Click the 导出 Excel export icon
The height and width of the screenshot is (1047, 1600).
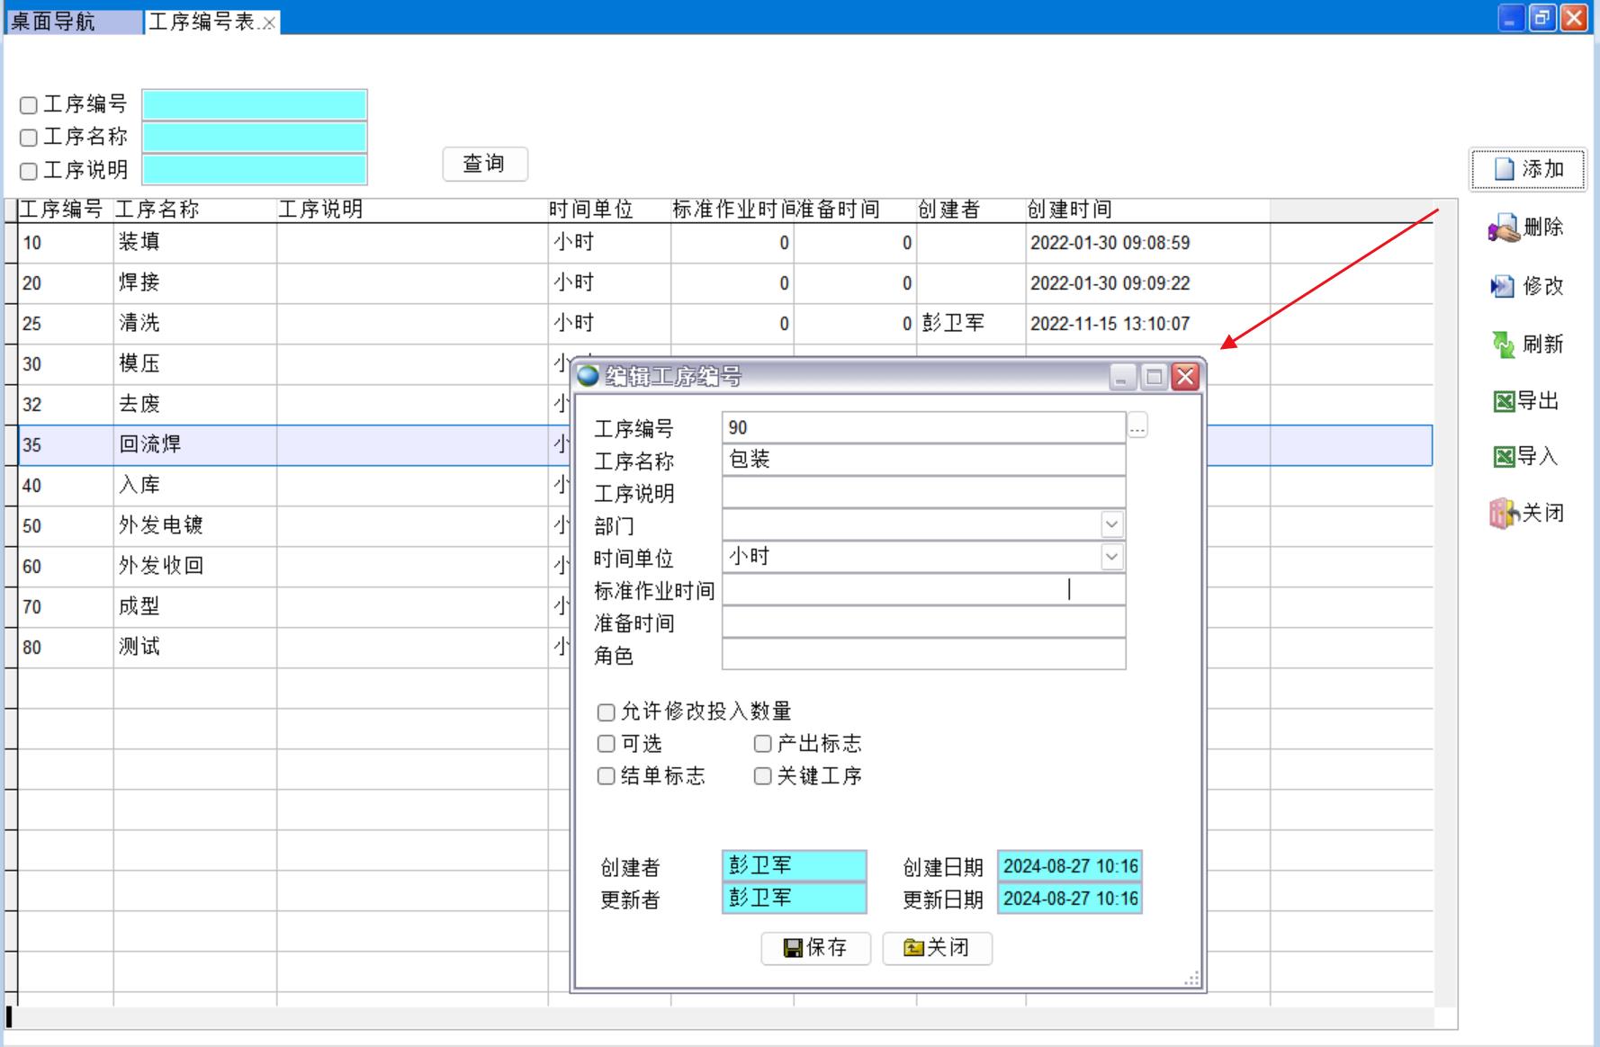pyautogui.click(x=1504, y=401)
